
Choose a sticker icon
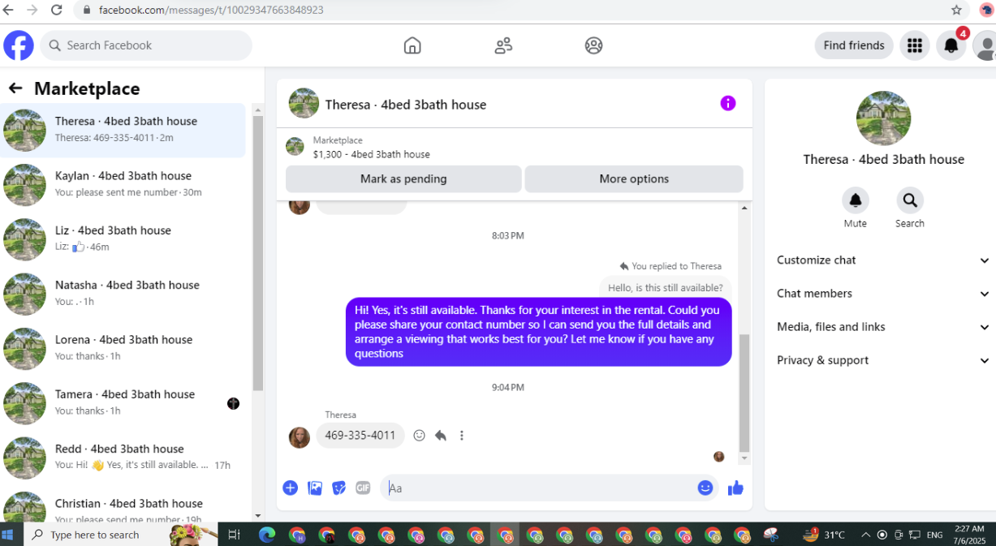(339, 488)
